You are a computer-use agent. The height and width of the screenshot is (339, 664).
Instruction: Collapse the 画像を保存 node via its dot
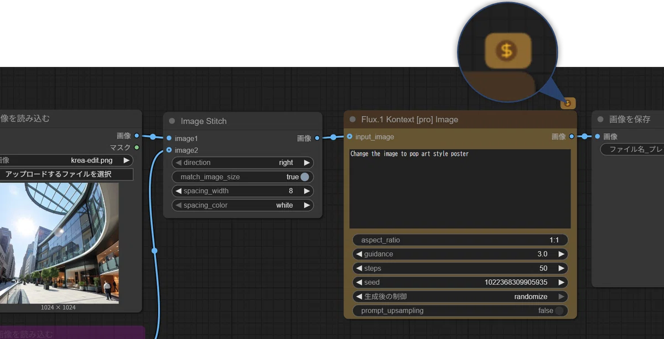click(600, 119)
